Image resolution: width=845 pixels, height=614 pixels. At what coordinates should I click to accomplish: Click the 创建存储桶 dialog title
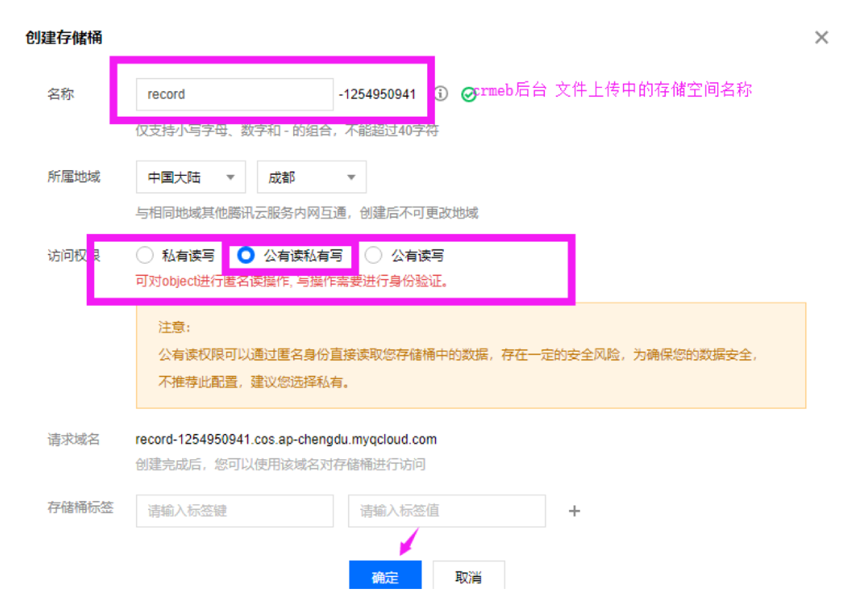click(64, 38)
